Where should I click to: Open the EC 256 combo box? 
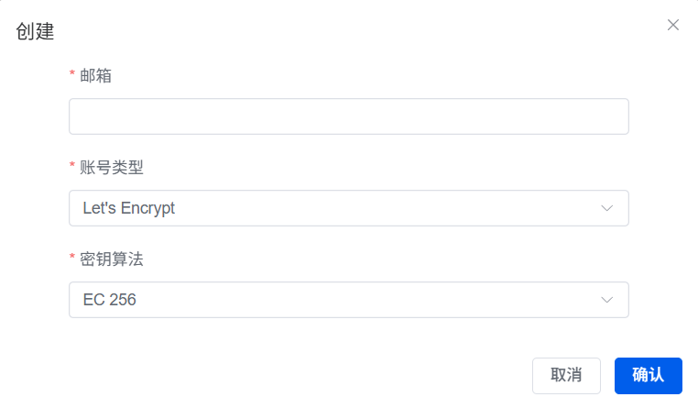[348, 300]
